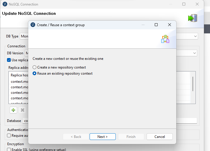210x151 pixels.
Task: Toggle Require authentication checkbox
Action: [x=9, y=136]
